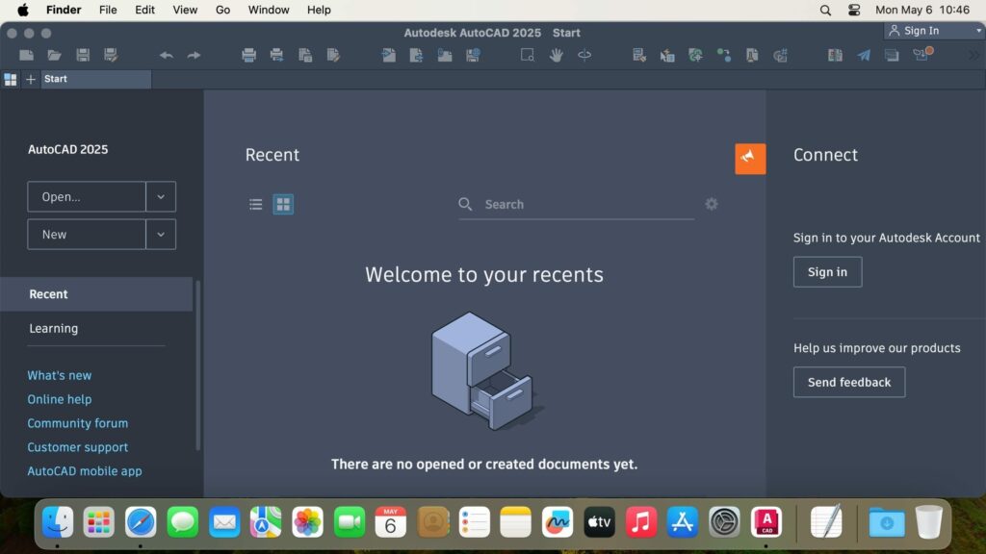Open the File menu
This screenshot has height=554, width=986.
[x=108, y=10]
